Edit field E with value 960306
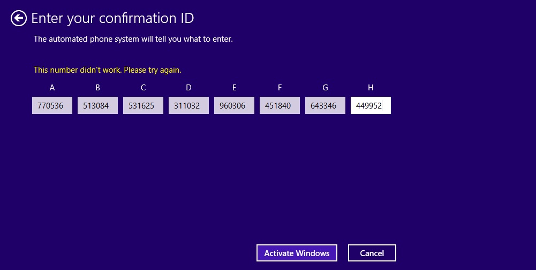The height and width of the screenshot is (270, 536). click(x=234, y=105)
